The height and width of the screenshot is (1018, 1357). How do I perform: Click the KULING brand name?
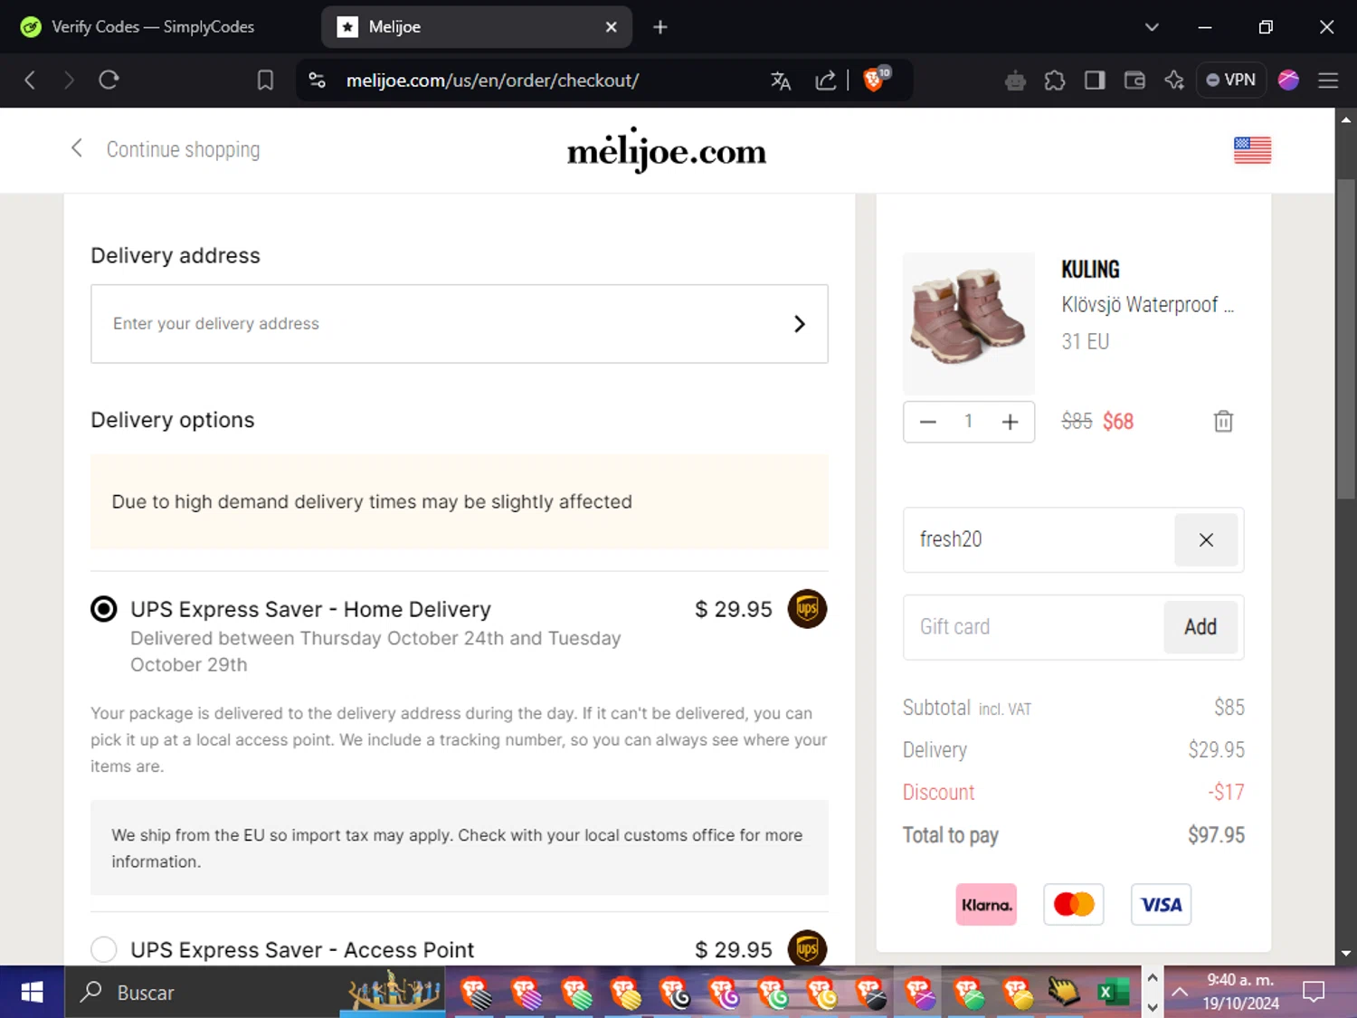click(x=1090, y=270)
